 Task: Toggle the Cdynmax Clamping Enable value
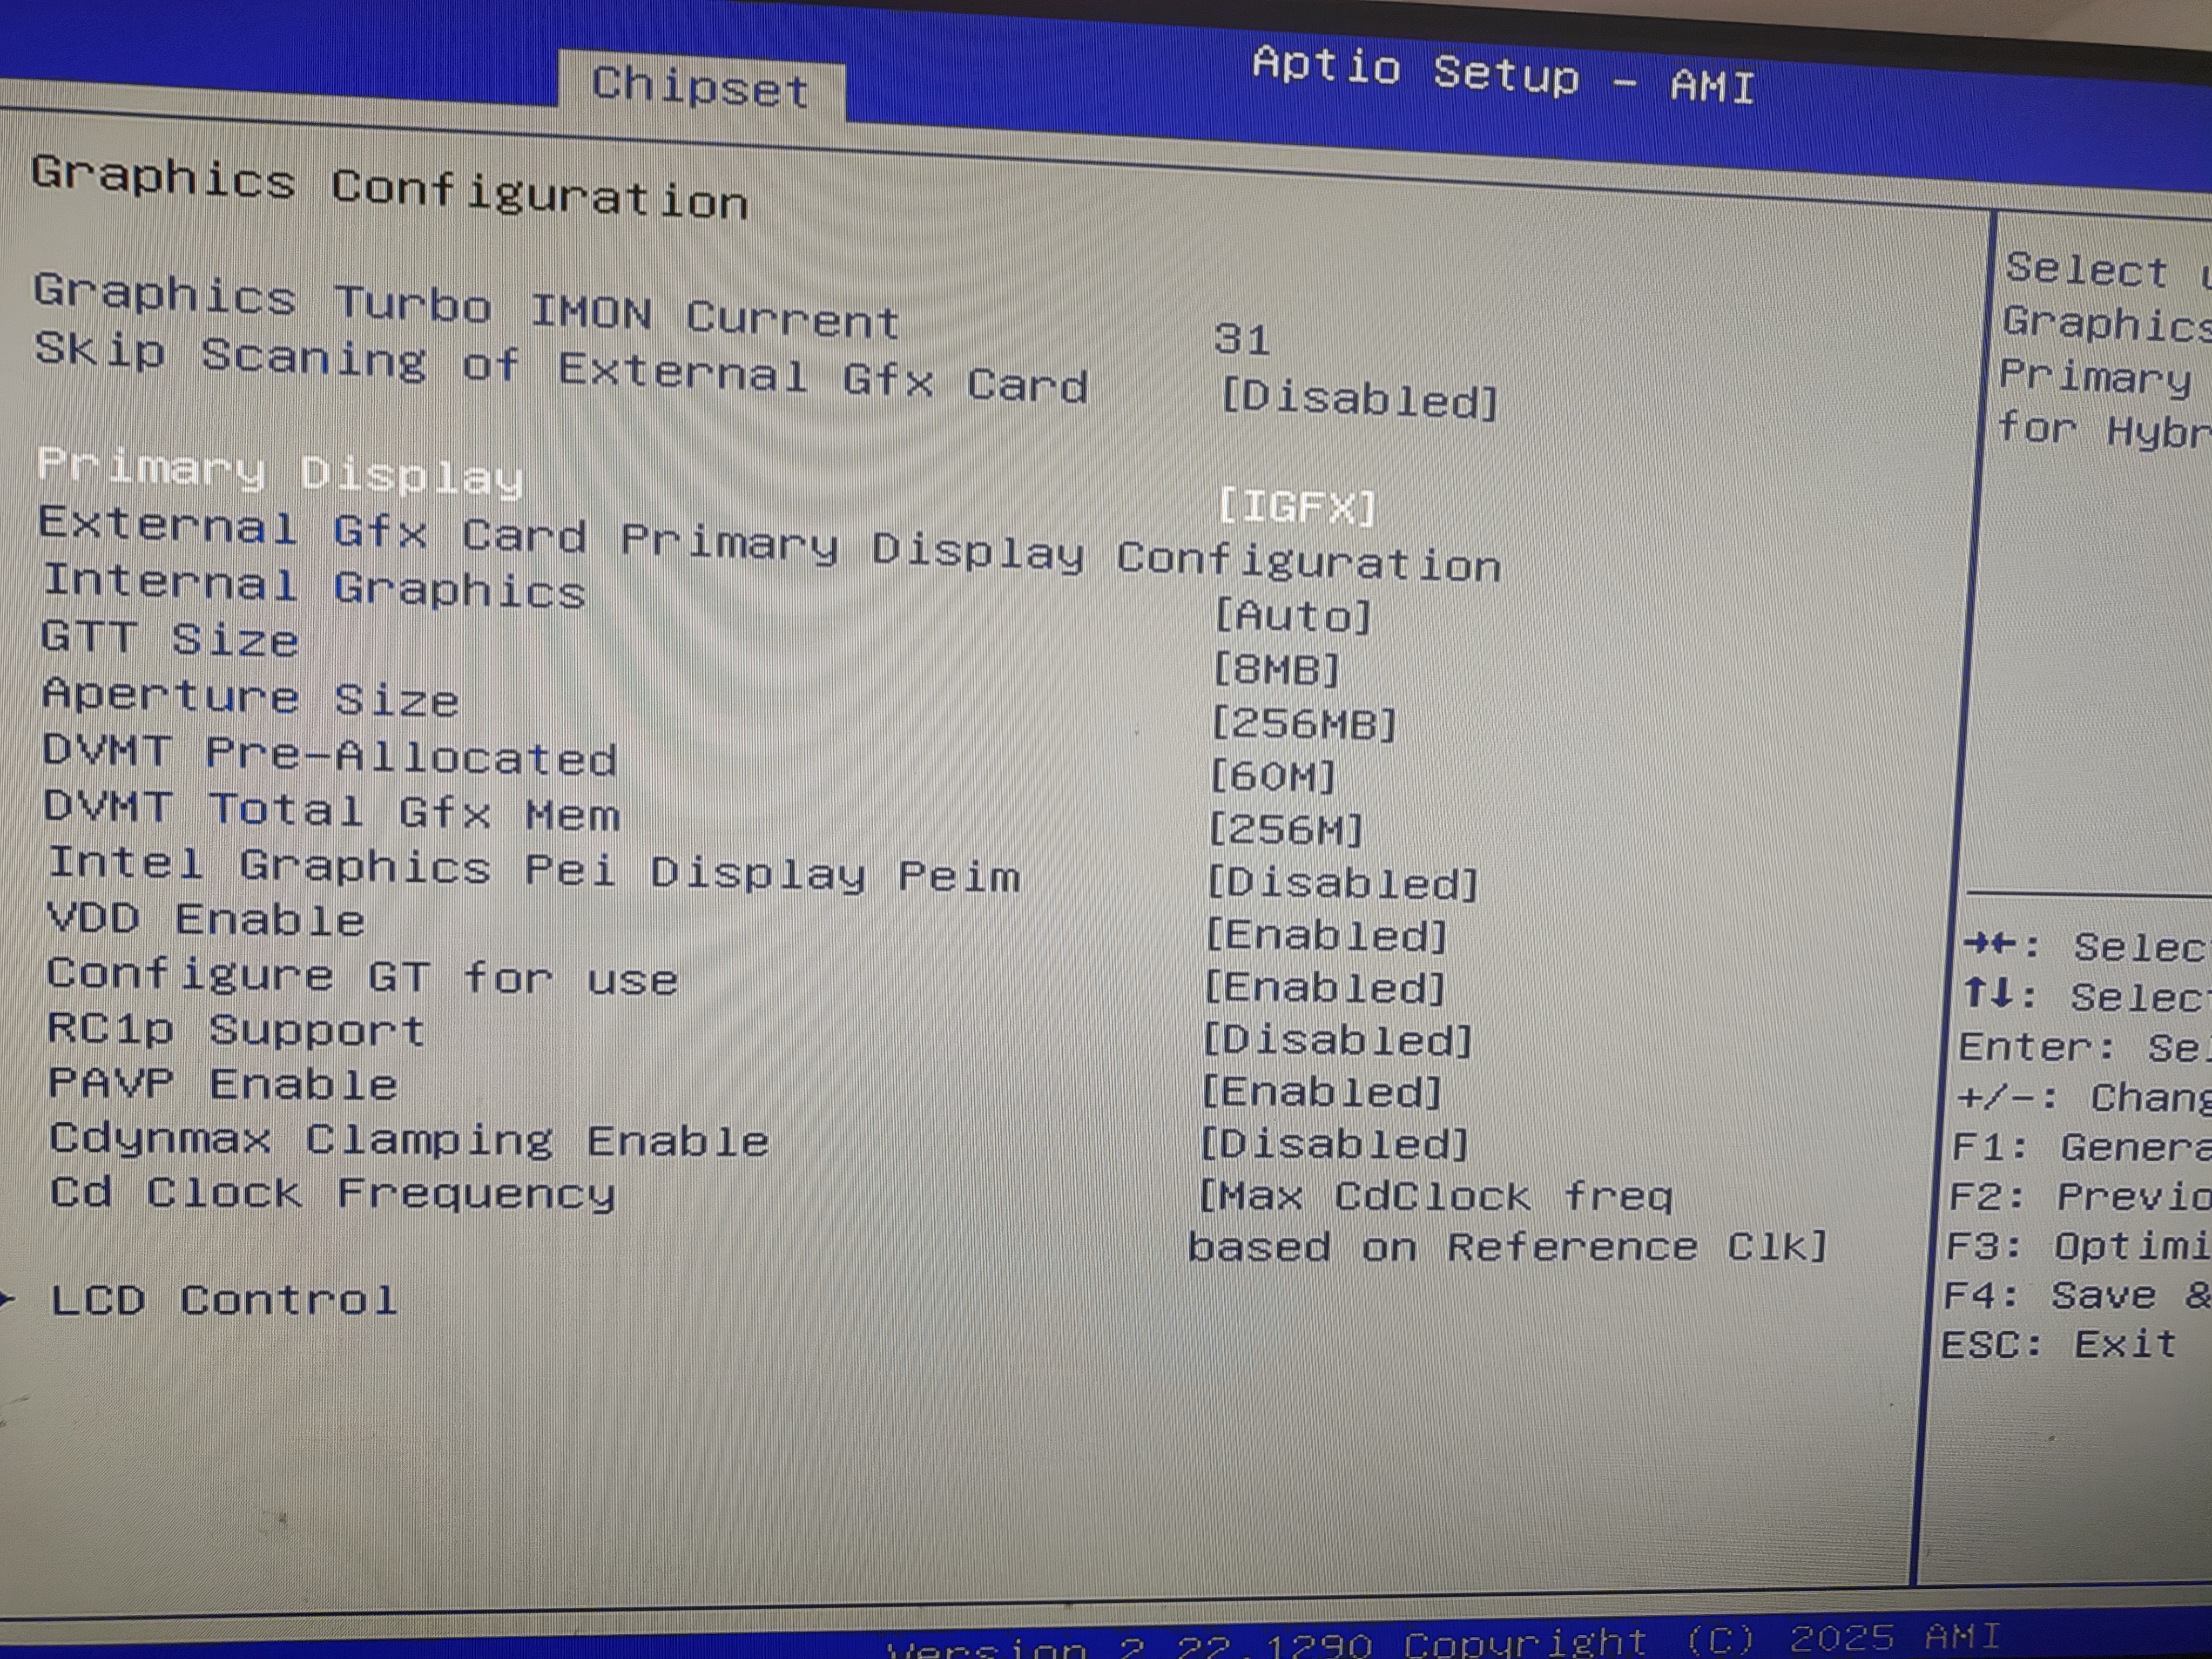click(x=1334, y=1144)
